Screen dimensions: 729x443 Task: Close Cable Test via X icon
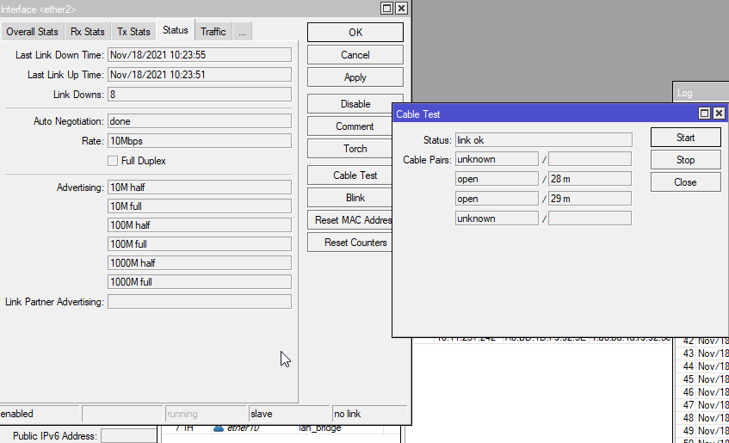[x=719, y=114]
